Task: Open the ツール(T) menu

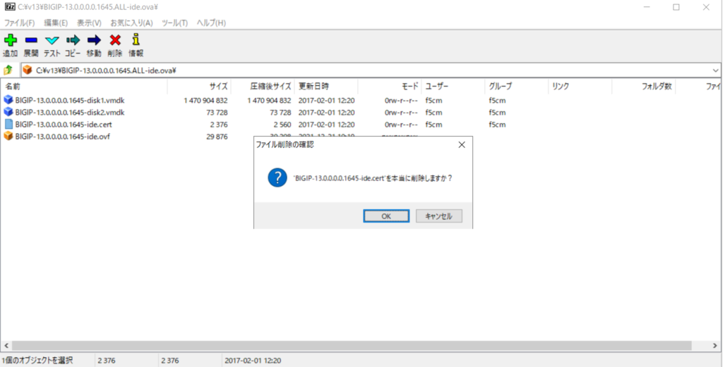Action: point(175,23)
